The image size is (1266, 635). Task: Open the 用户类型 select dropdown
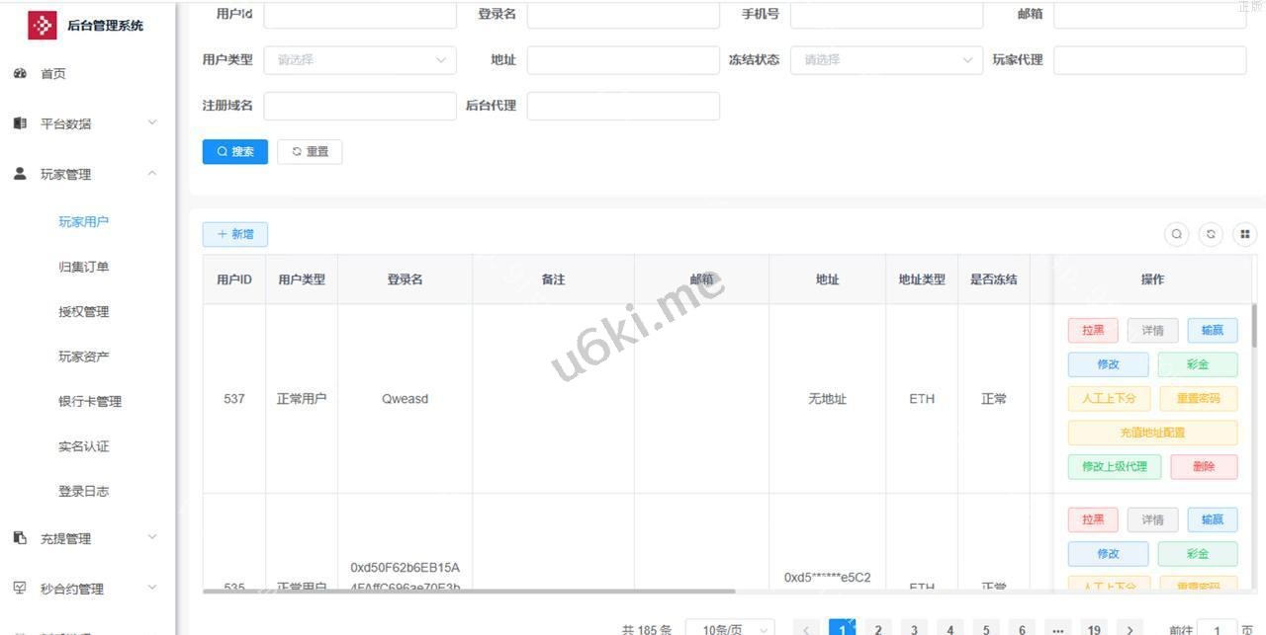tap(360, 60)
